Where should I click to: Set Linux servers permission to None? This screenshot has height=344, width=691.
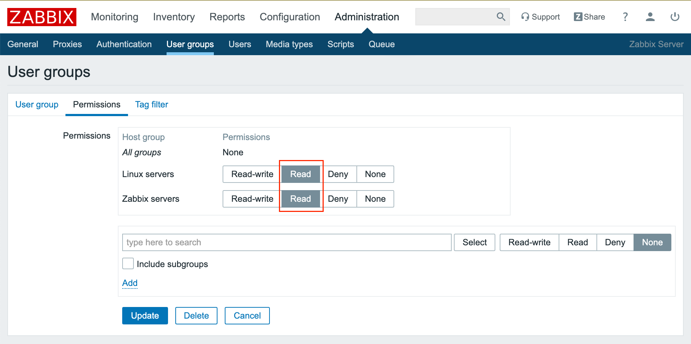(375, 174)
